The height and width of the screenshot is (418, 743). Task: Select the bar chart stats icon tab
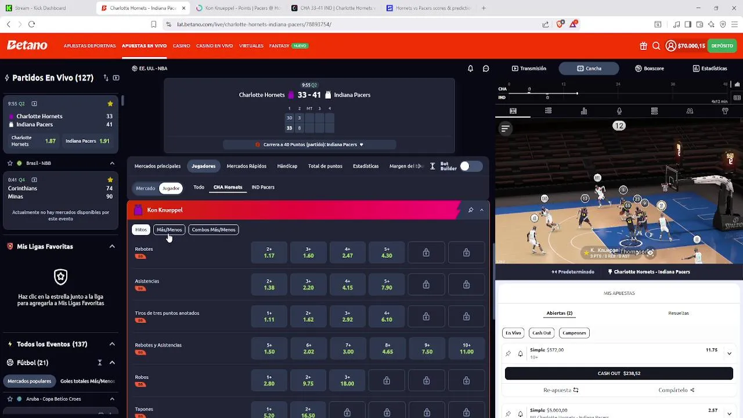coord(584,111)
